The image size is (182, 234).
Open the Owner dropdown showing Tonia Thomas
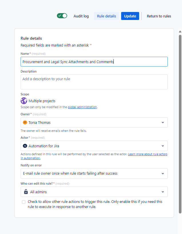[94, 122]
